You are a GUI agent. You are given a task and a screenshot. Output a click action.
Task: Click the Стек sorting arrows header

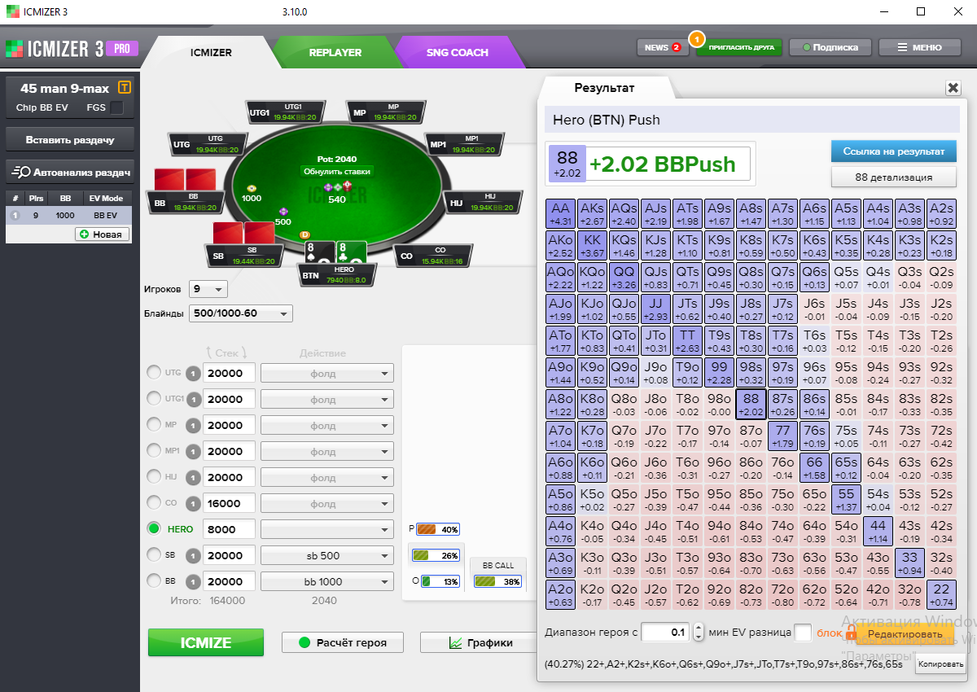[226, 353]
